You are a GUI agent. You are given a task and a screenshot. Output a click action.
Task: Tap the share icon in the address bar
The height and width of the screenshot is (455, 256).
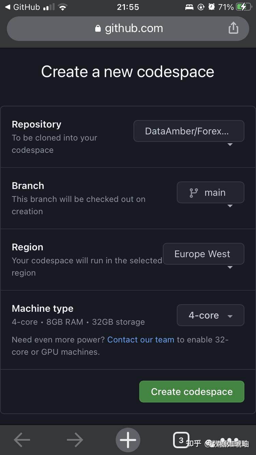pyautogui.click(x=233, y=28)
